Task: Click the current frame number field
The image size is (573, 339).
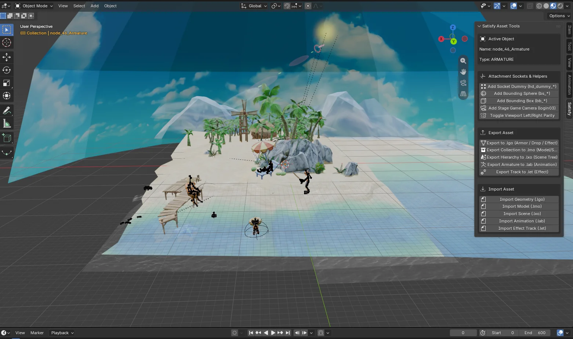Action: tap(463, 333)
